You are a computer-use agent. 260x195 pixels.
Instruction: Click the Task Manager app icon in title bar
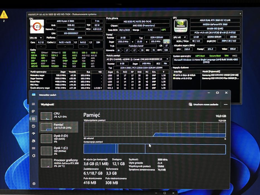click(x=34, y=94)
